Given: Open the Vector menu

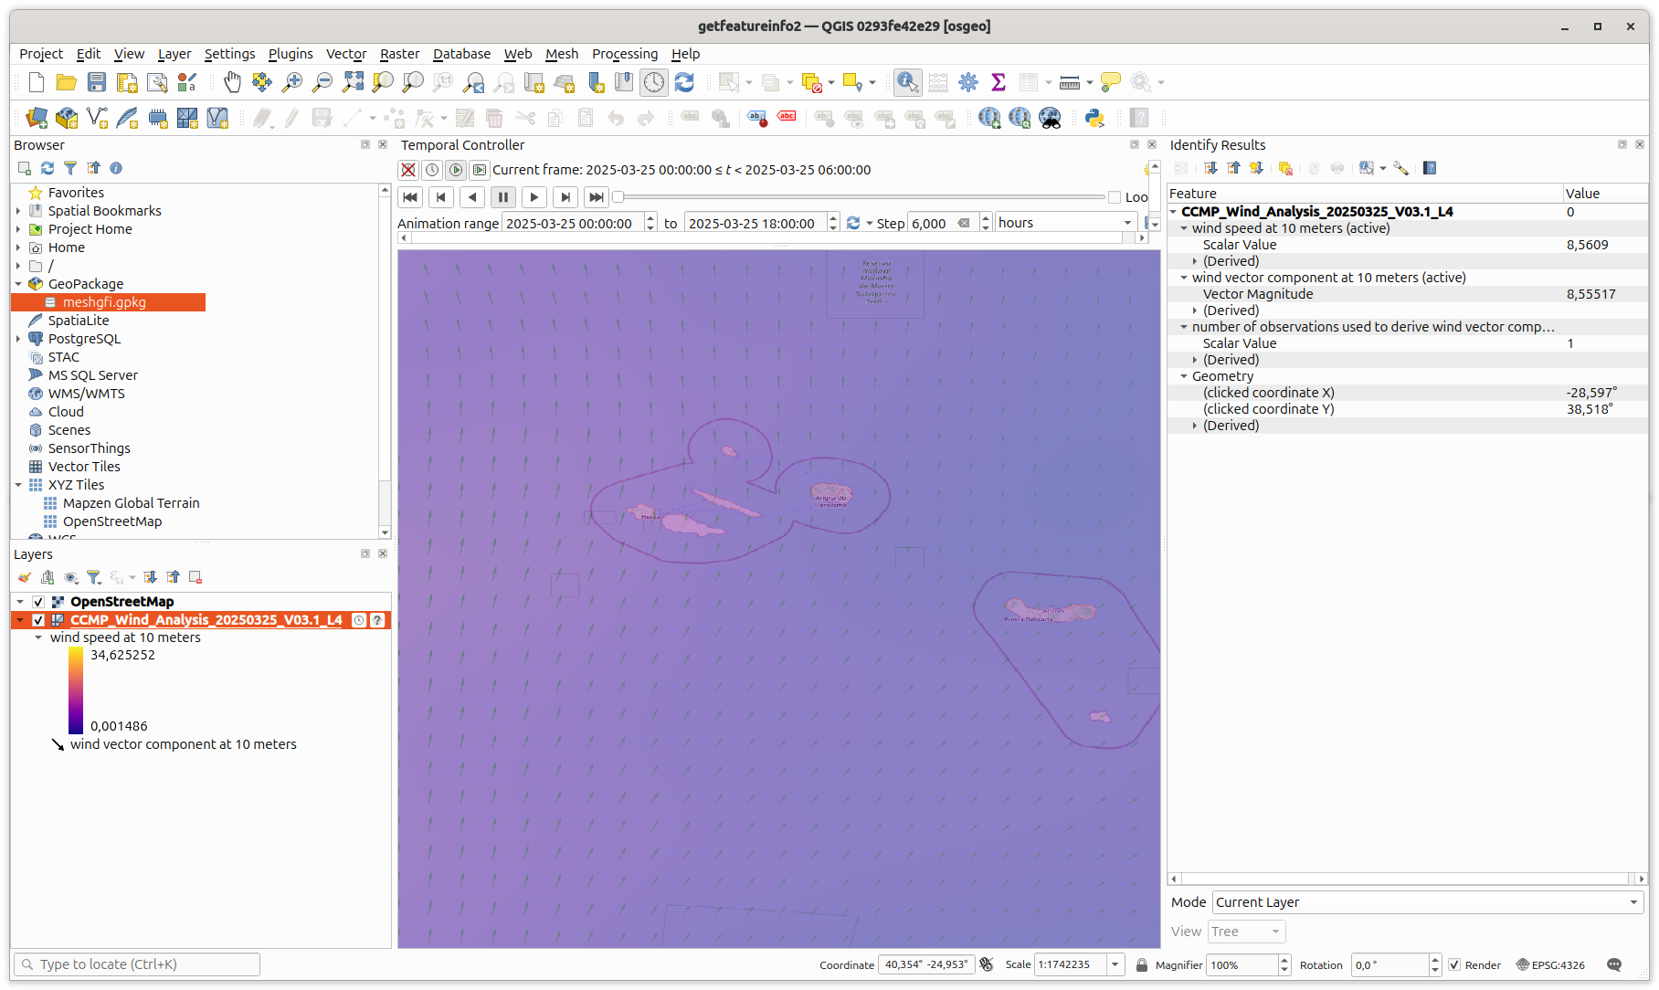Looking at the screenshot, I should tap(346, 54).
